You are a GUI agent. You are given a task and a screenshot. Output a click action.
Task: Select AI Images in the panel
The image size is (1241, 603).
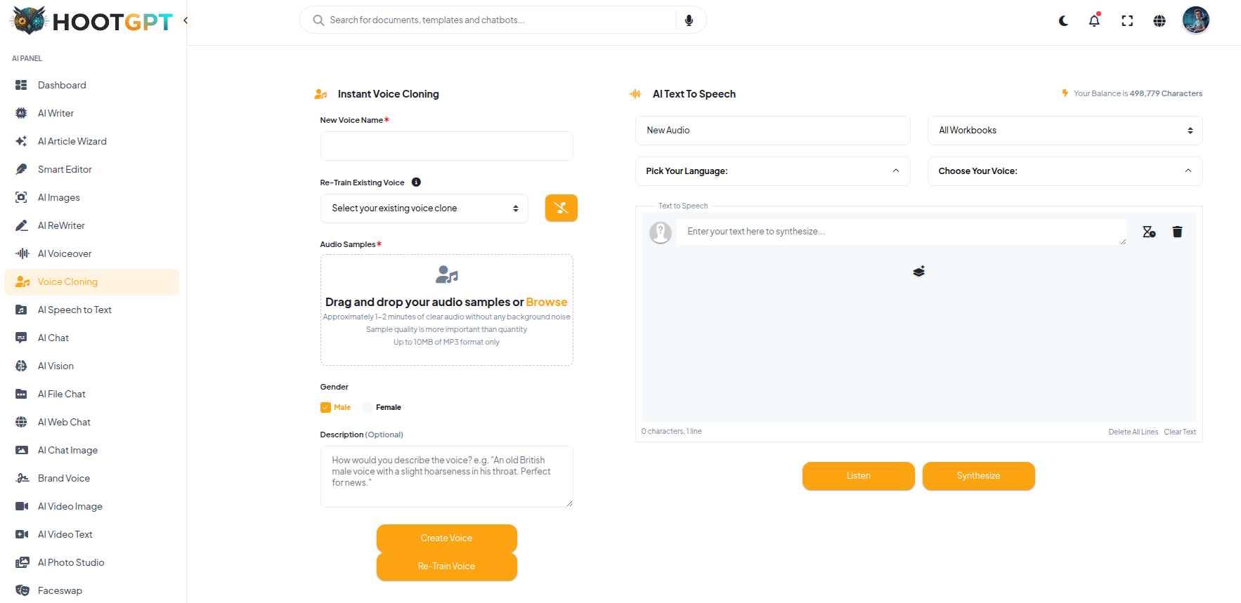click(x=58, y=197)
